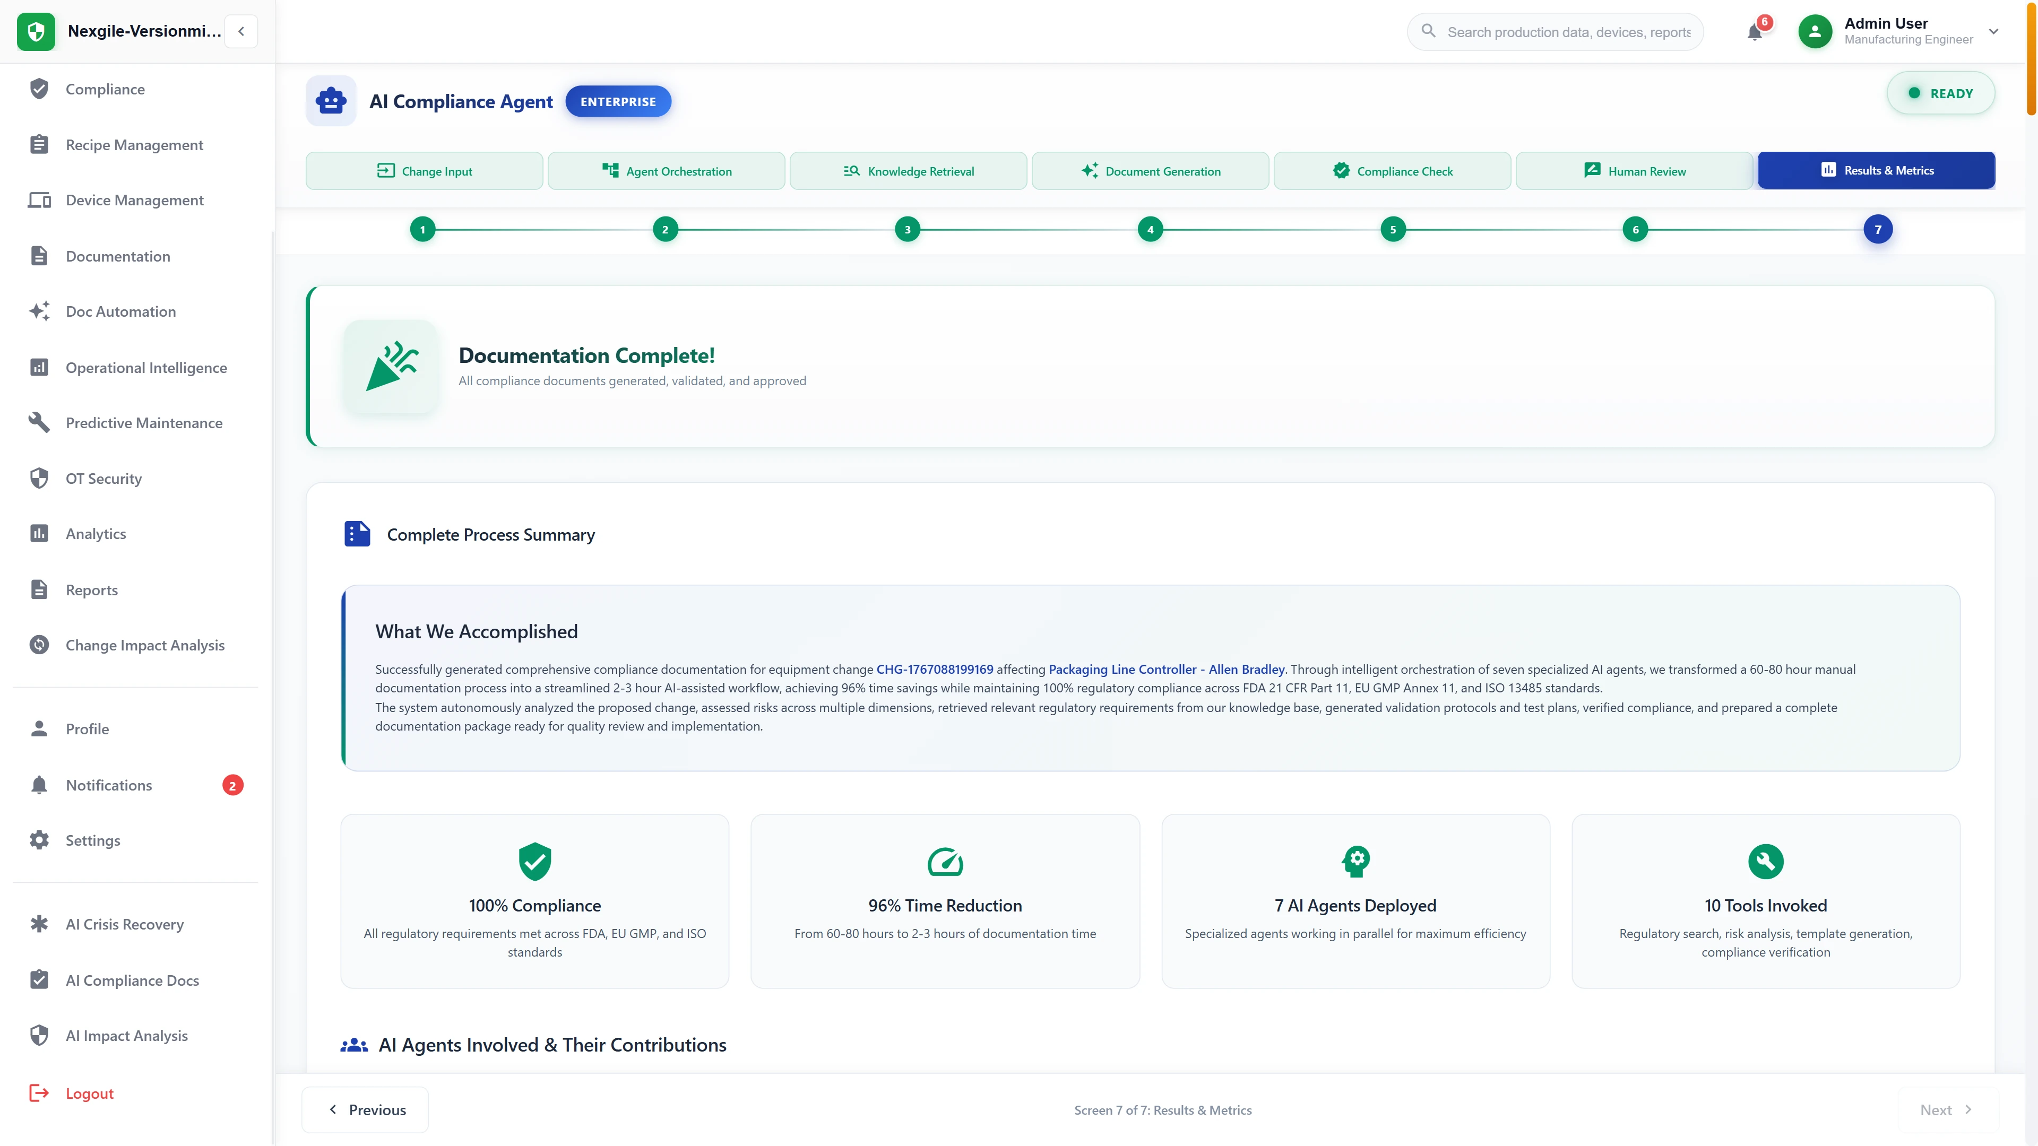Click the Previous button

click(365, 1109)
